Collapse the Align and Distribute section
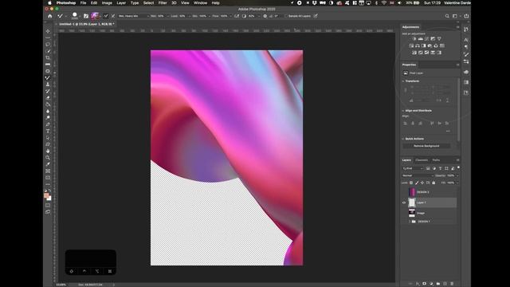Screen dimensions: 510x287 (403, 111)
